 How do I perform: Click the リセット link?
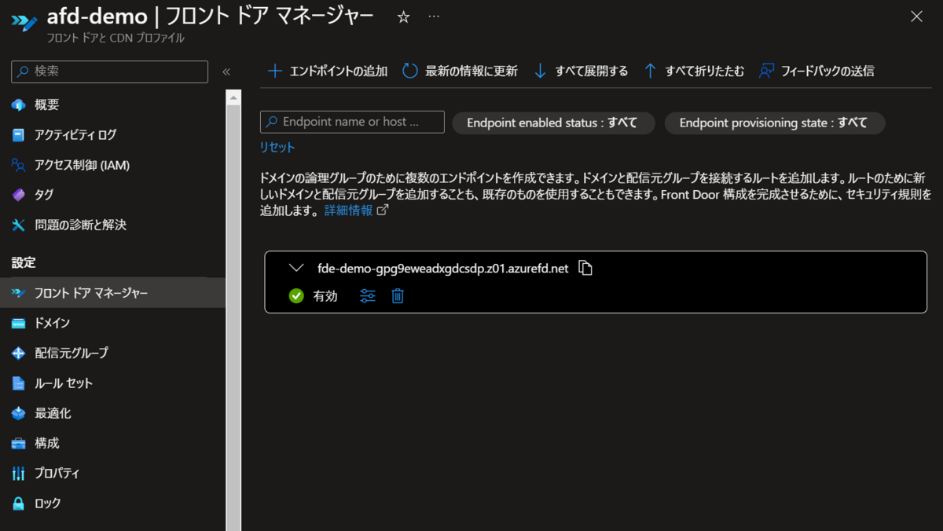pos(277,148)
